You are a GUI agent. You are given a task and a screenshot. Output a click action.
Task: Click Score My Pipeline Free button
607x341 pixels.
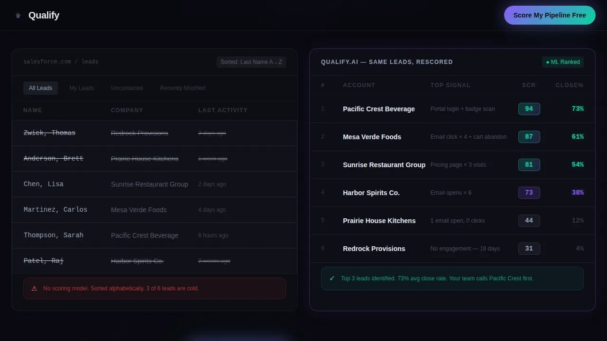550,15
